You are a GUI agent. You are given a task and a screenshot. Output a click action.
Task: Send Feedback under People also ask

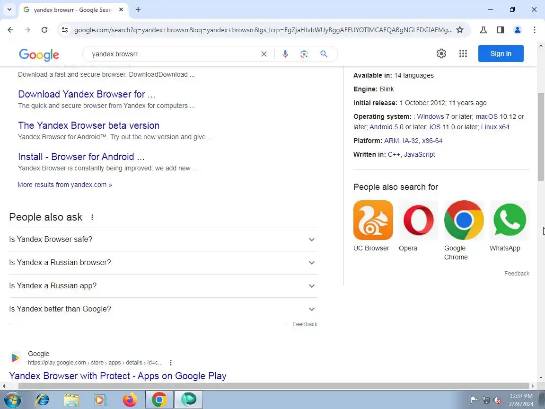(x=305, y=324)
